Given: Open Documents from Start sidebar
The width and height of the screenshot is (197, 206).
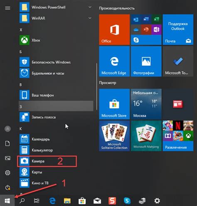Looking at the screenshot, I should [x=7, y=144].
